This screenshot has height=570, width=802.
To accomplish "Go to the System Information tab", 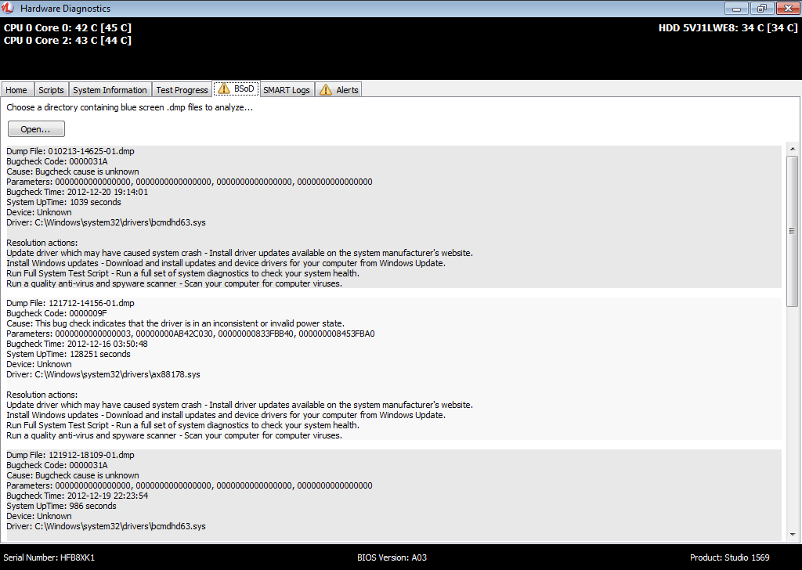I will click(x=110, y=90).
